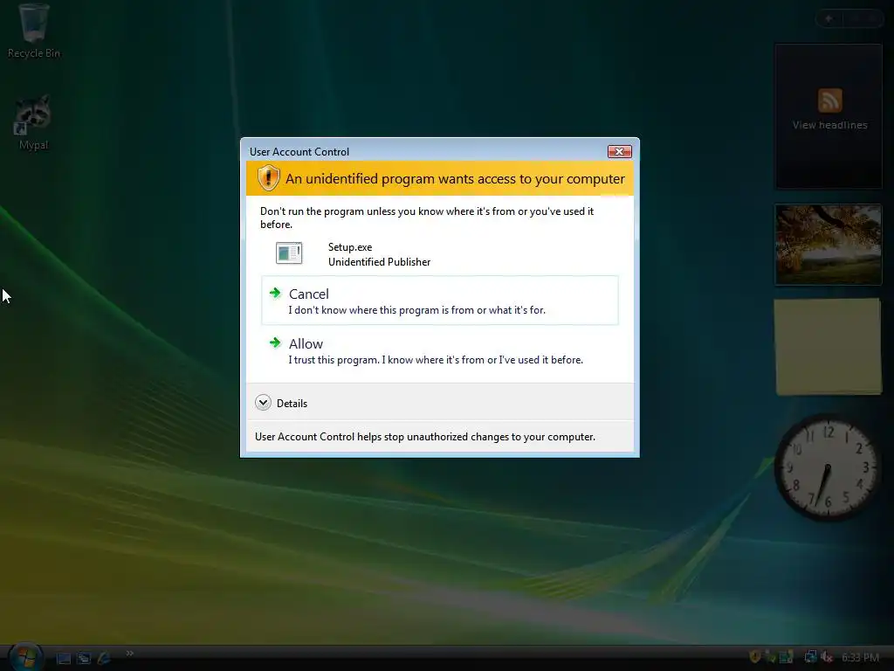Click the slideshow picture gadget
The width and height of the screenshot is (894, 671).
pos(829,245)
